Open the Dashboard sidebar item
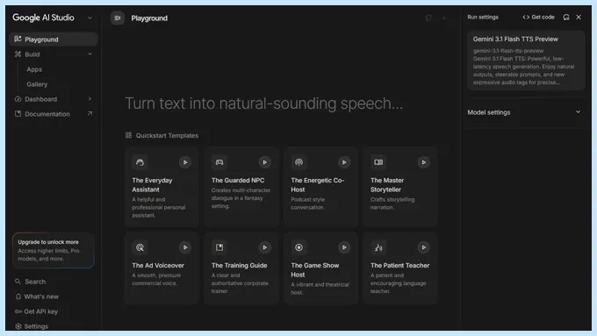This screenshot has width=597, height=336. (x=54, y=99)
